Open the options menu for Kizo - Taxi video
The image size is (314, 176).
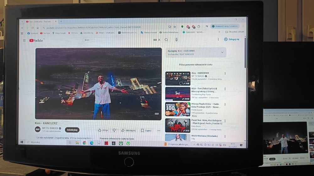225,89
